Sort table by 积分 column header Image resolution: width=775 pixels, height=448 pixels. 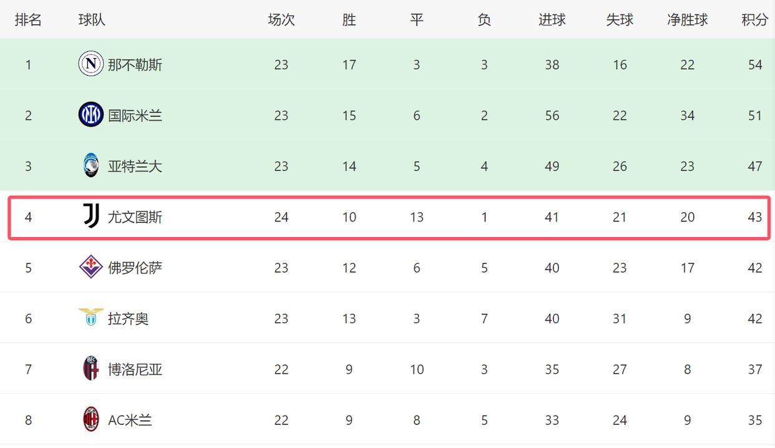[754, 20]
